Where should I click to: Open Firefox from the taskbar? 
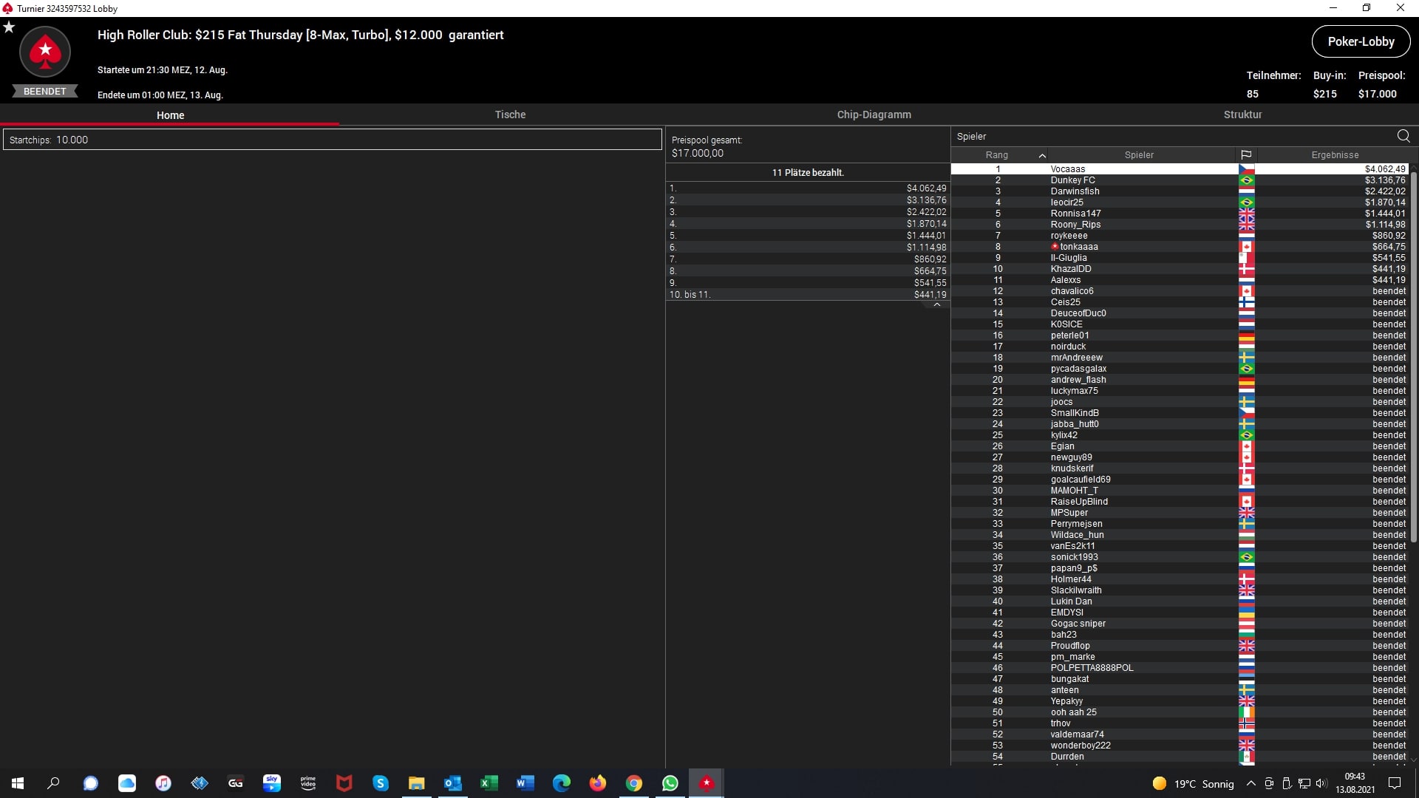click(598, 783)
